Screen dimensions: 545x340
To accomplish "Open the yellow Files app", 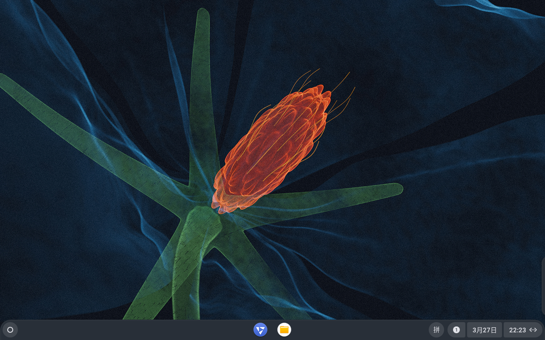I will tap(284, 330).
